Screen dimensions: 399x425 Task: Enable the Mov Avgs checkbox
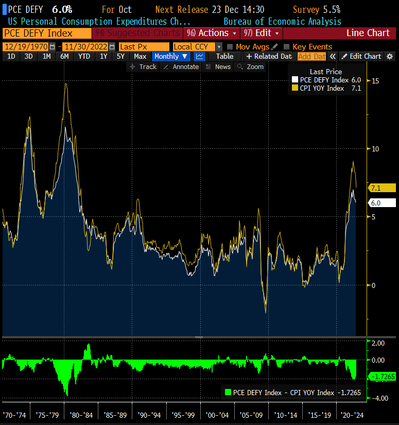[x=230, y=47]
